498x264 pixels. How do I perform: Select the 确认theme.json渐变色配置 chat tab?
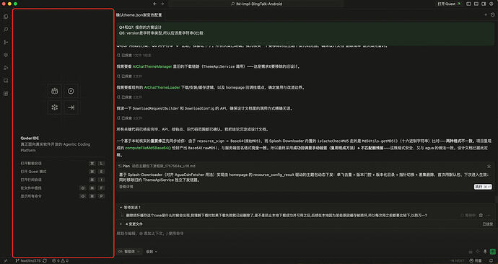139,15
